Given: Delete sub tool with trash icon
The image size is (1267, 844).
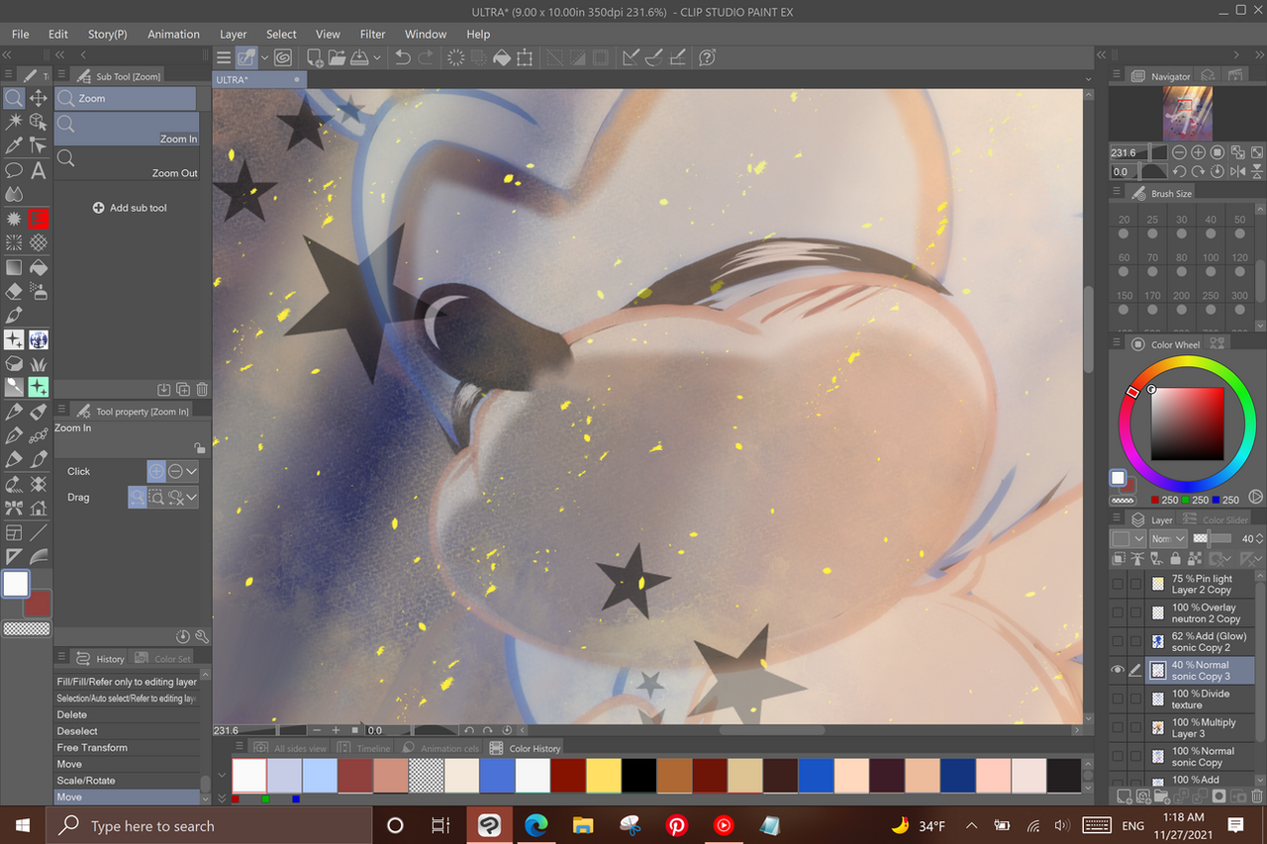Looking at the screenshot, I should [202, 390].
